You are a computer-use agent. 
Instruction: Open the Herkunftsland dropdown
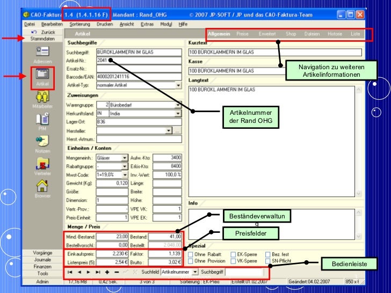tap(178, 114)
